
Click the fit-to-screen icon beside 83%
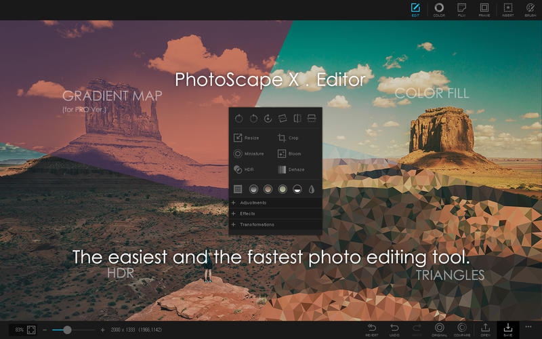click(31, 330)
